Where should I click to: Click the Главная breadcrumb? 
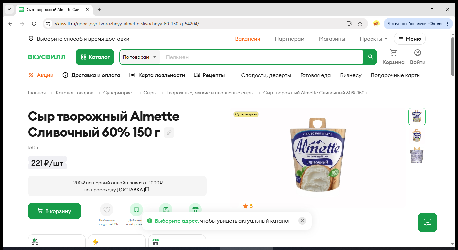pos(37,93)
